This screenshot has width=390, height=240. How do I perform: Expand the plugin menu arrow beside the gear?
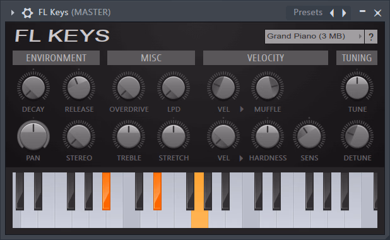(13, 13)
